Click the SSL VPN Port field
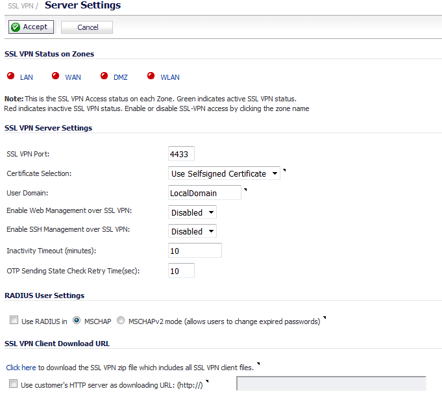The height and width of the screenshot is (402, 442). (x=181, y=154)
